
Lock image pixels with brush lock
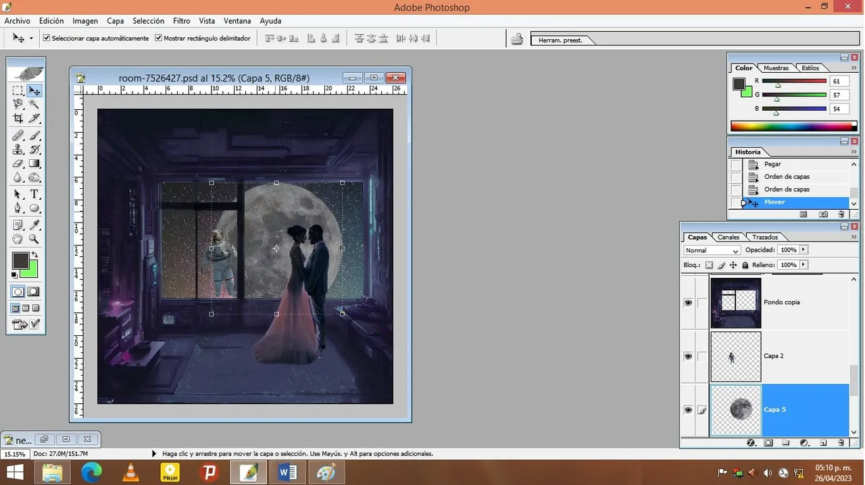[721, 265]
